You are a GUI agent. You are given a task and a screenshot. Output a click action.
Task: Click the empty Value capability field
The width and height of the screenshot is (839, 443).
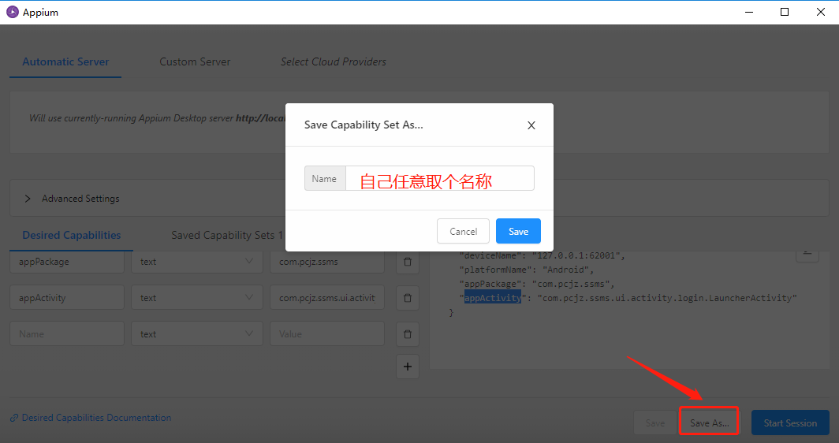[x=327, y=334]
